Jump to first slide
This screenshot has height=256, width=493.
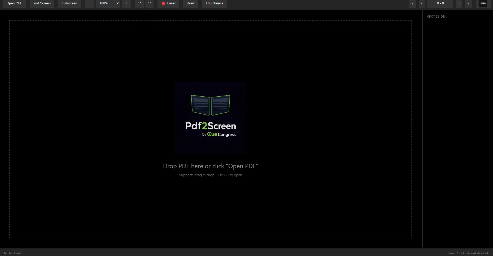[412, 4]
